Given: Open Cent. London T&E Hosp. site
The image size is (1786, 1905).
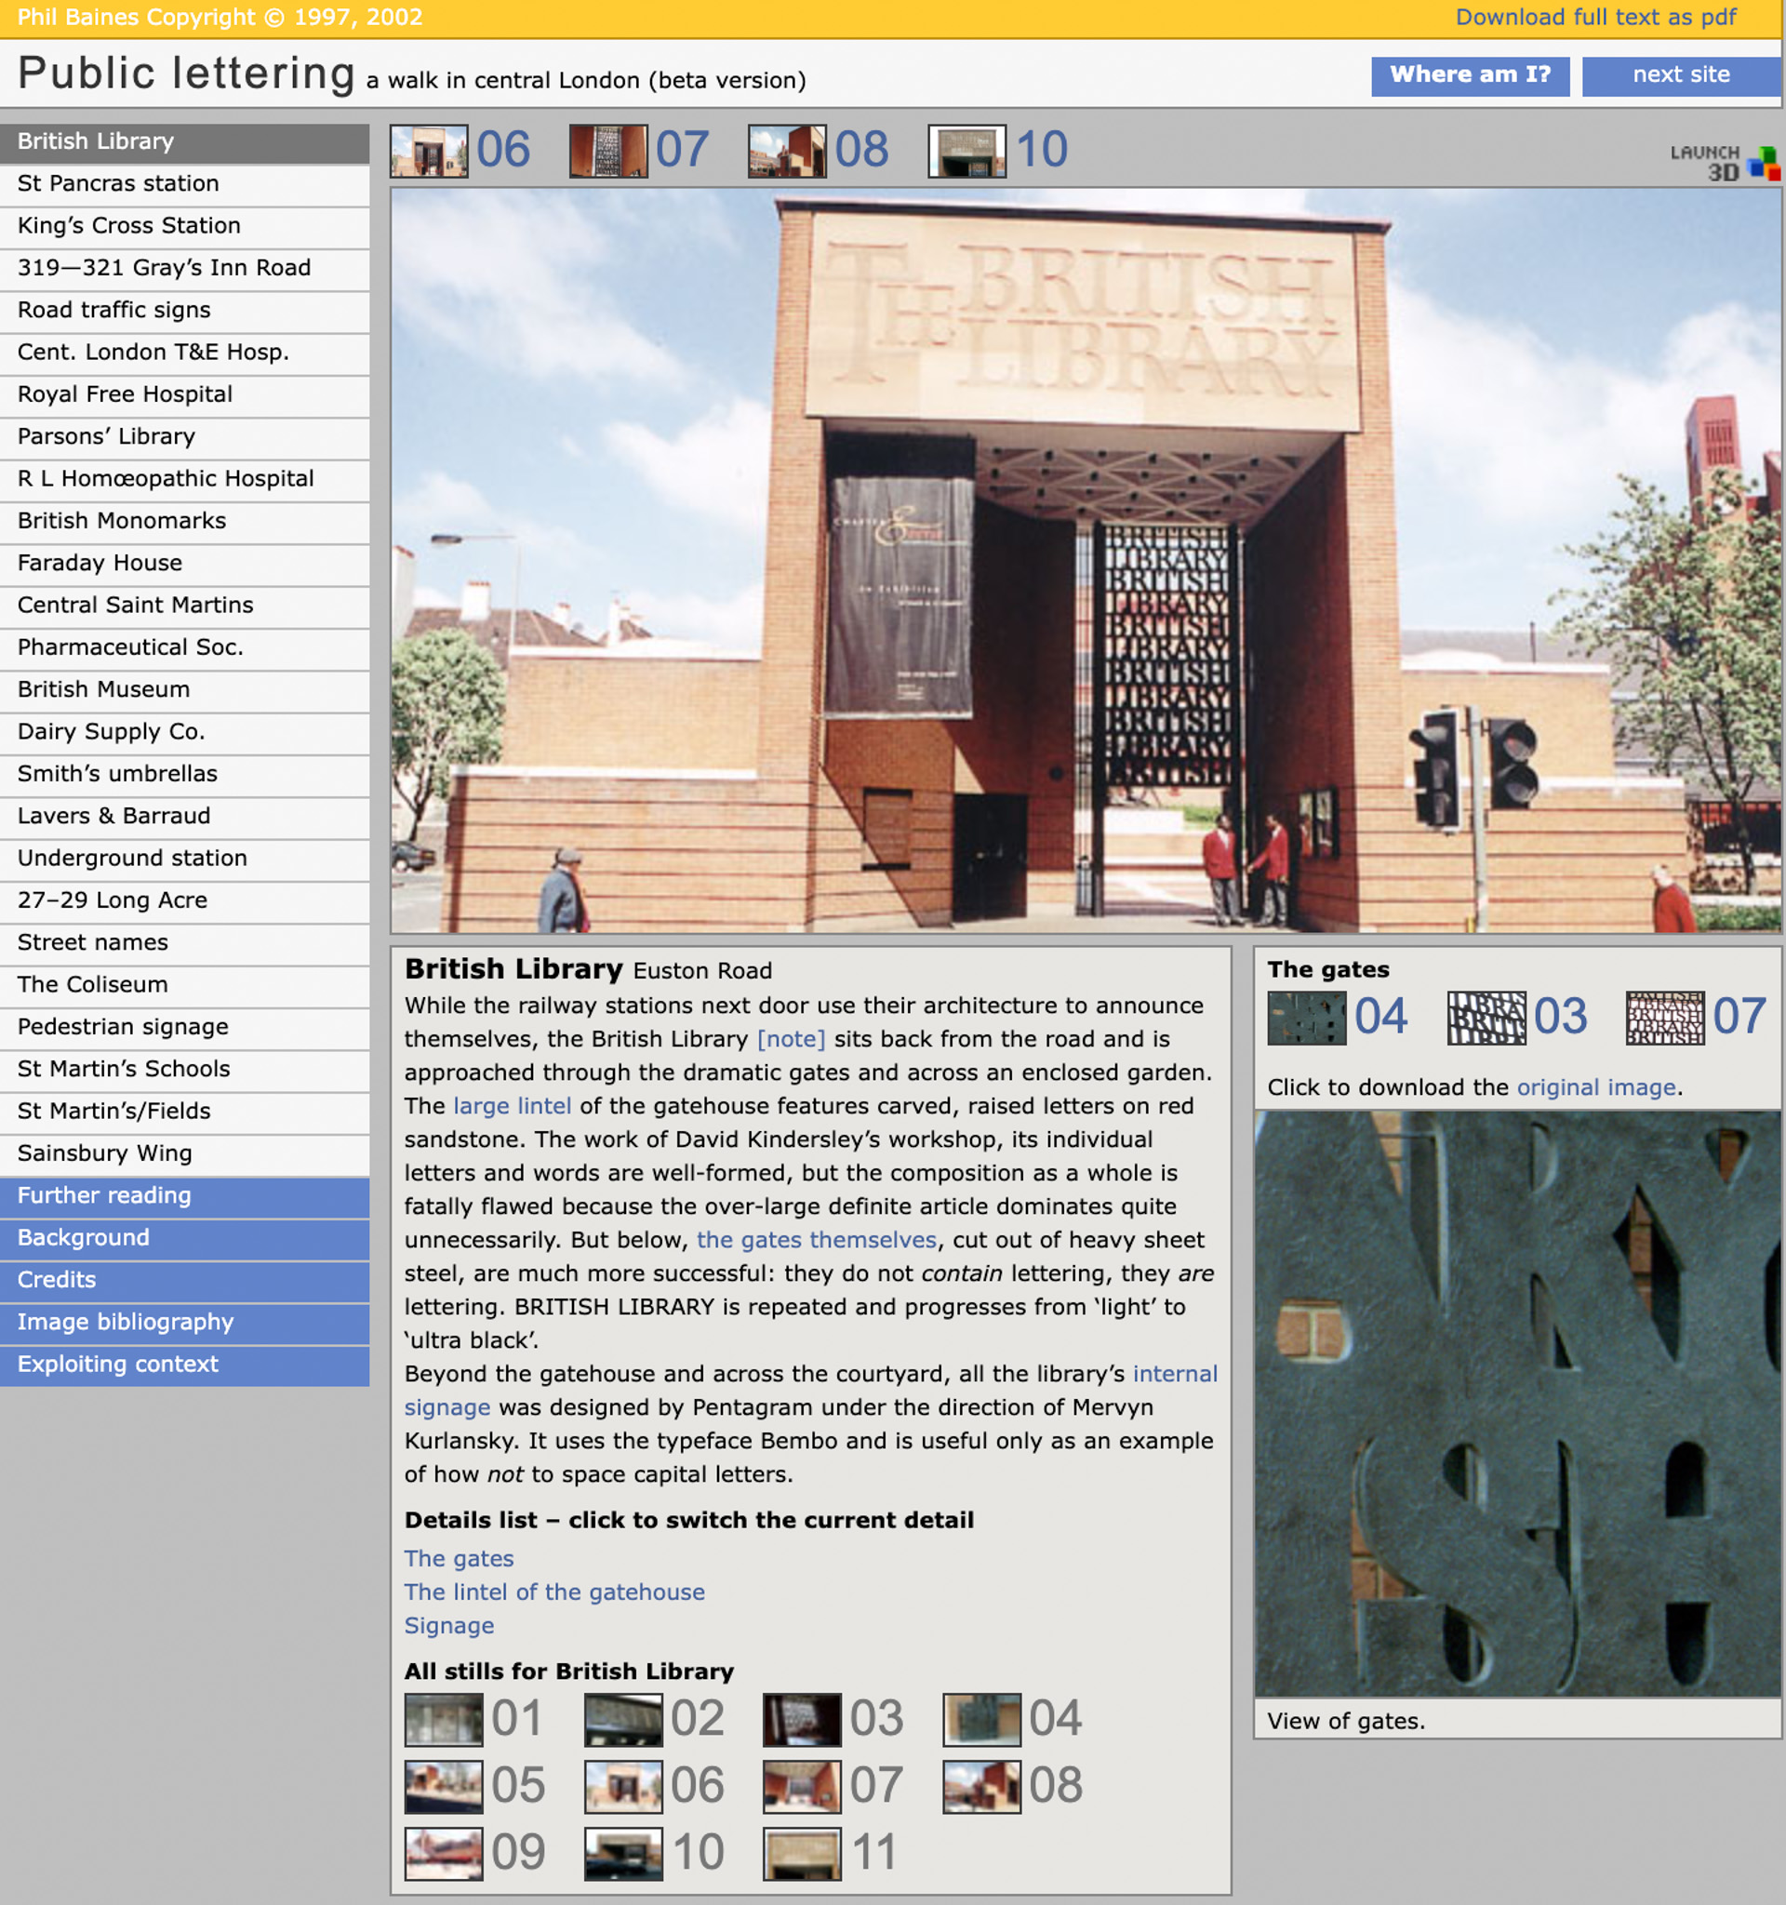Looking at the screenshot, I should (x=185, y=353).
